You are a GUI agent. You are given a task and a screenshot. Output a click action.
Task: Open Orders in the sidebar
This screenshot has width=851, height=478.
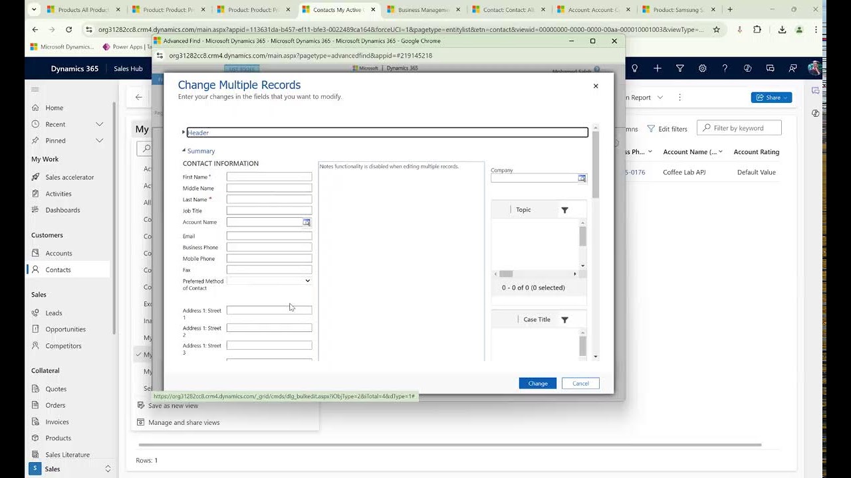pyautogui.click(x=55, y=405)
